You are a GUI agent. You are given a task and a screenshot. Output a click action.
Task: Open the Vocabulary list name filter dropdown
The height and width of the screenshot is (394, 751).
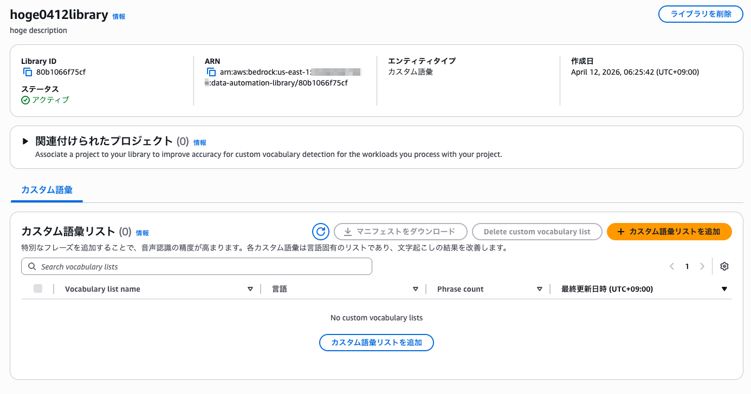tap(250, 288)
